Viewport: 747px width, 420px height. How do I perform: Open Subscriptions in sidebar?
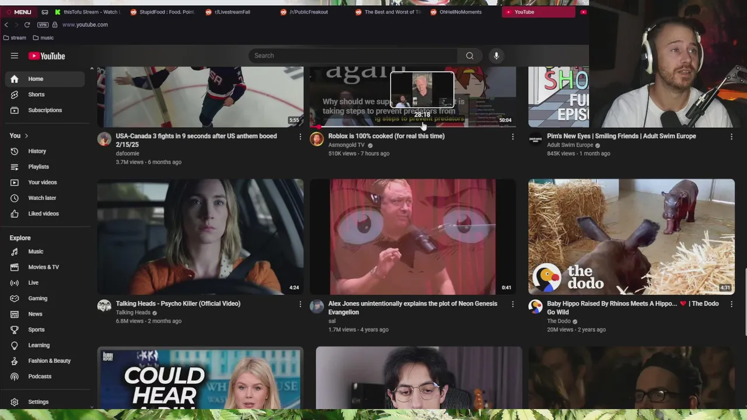coord(45,110)
